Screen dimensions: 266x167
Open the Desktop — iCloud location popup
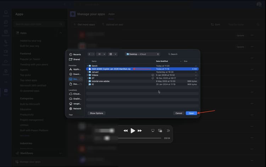coord(143,54)
